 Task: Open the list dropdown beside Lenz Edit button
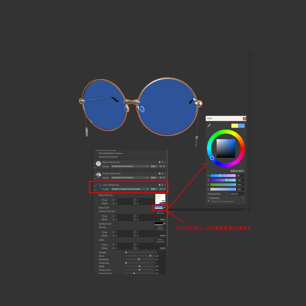point(162,189)
